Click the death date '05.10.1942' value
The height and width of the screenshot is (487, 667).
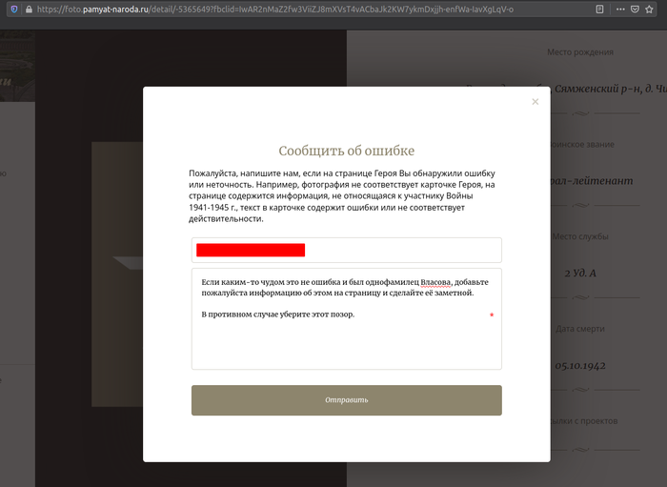pyautogui.click(x=580, y=365)
